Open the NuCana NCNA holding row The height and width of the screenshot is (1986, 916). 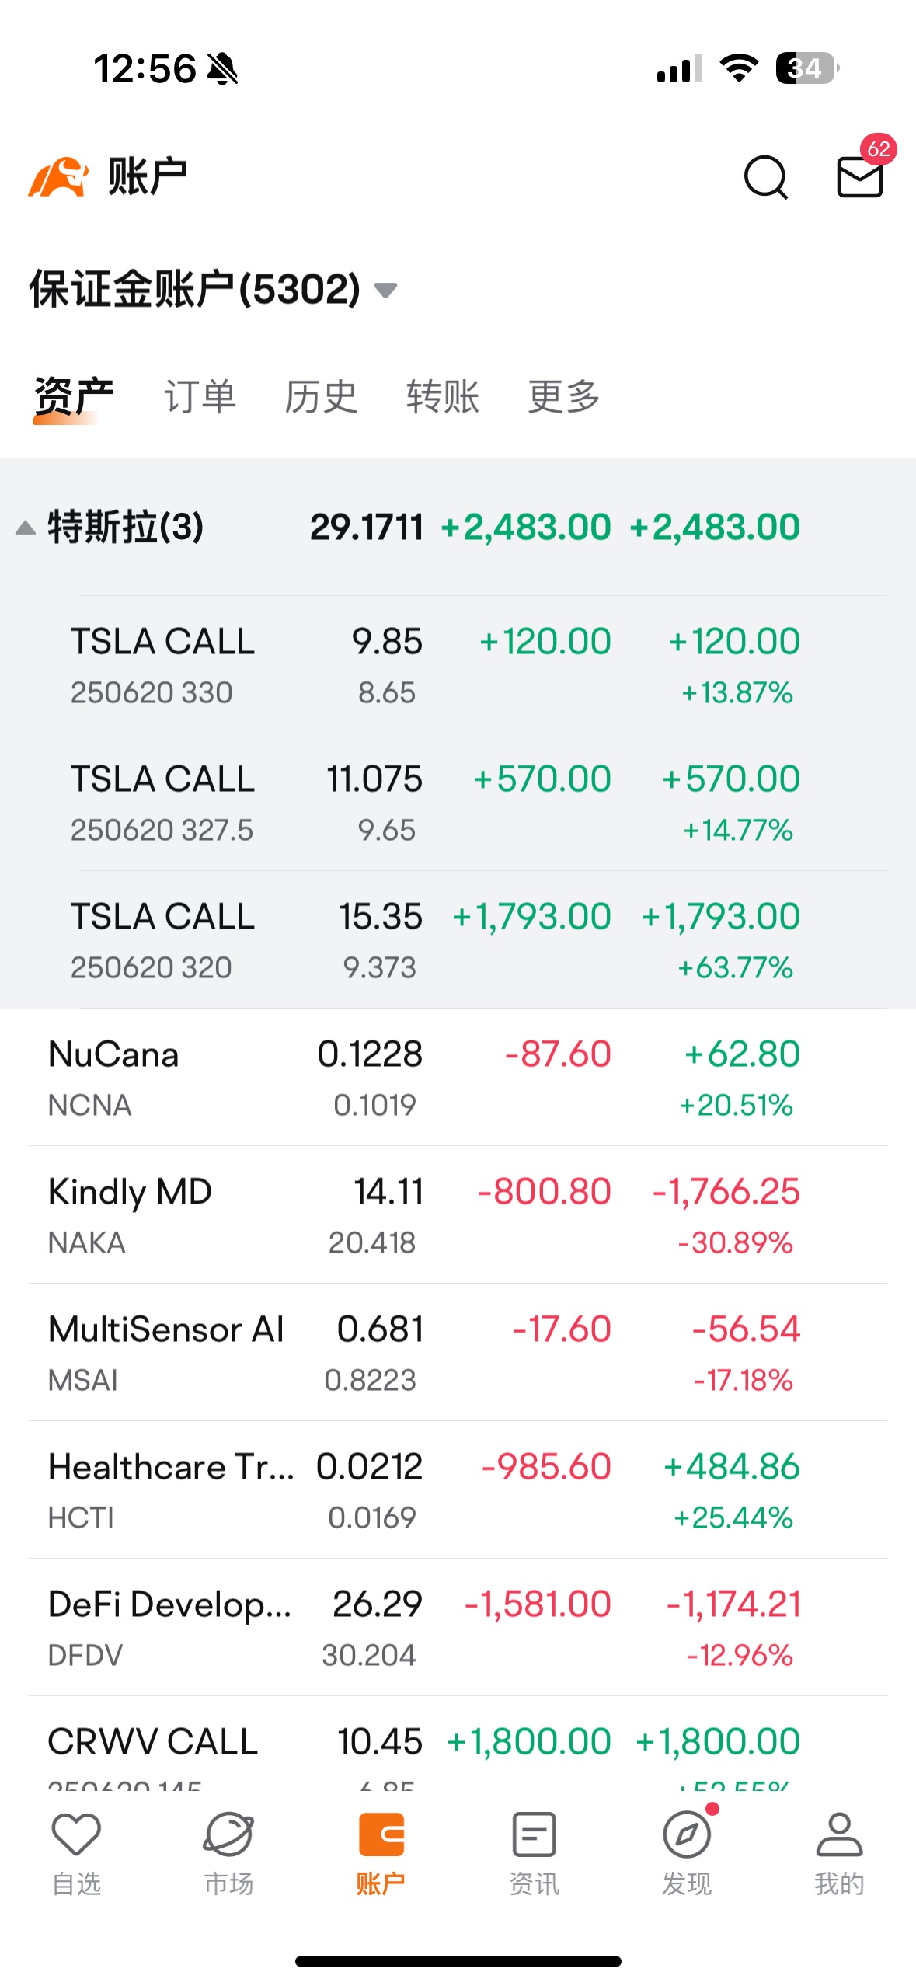click(458, 1078)
